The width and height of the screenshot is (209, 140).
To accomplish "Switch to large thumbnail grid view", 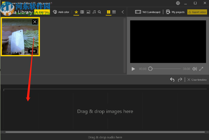I will pyautogui.click(x=108, y=12).
